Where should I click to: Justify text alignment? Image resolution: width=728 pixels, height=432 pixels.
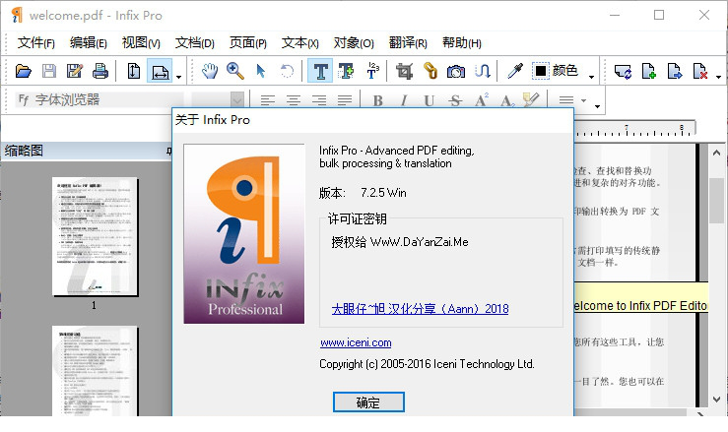coord(345,99)
